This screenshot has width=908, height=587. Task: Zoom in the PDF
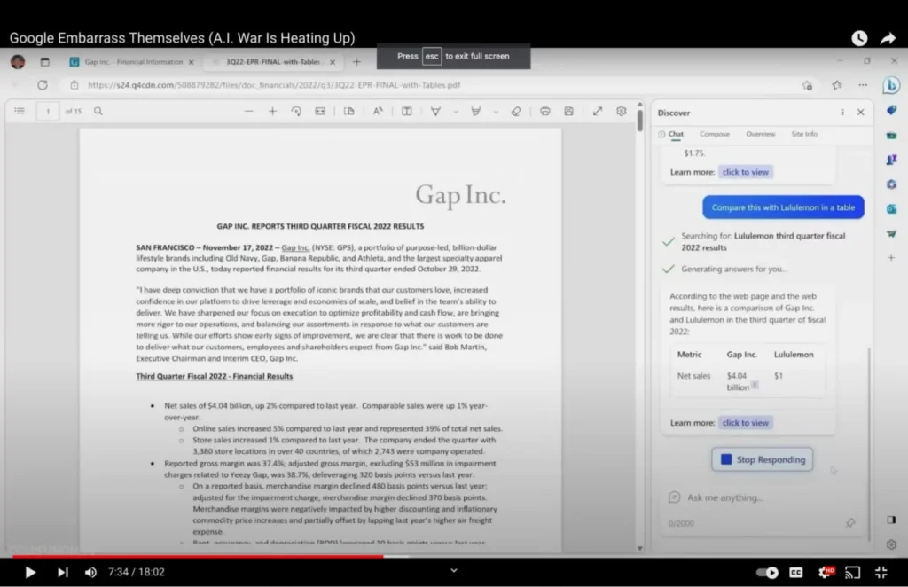coord(272,111)
